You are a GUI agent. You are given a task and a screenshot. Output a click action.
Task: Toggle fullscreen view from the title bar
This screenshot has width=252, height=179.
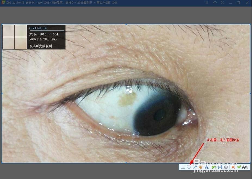[223, 3]
